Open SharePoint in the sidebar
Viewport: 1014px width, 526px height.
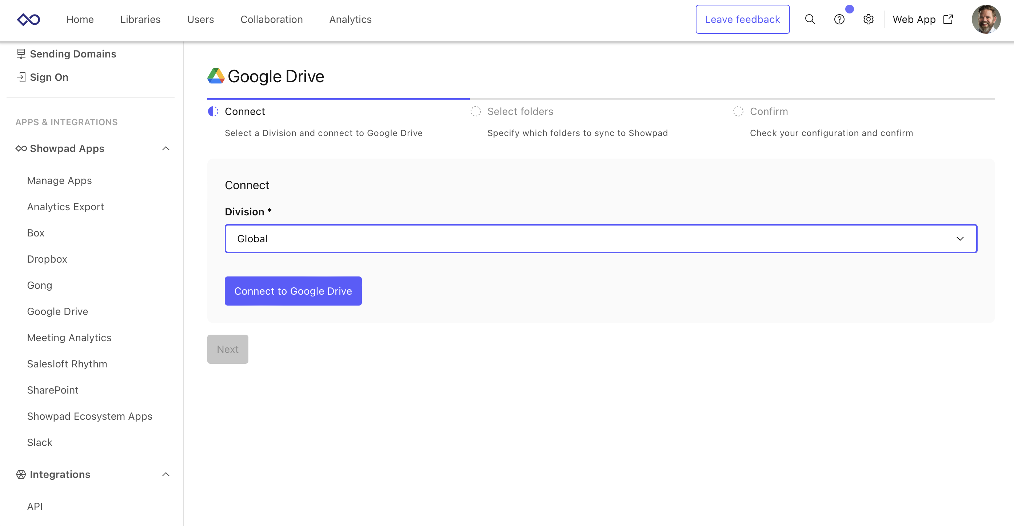(53, 390)
